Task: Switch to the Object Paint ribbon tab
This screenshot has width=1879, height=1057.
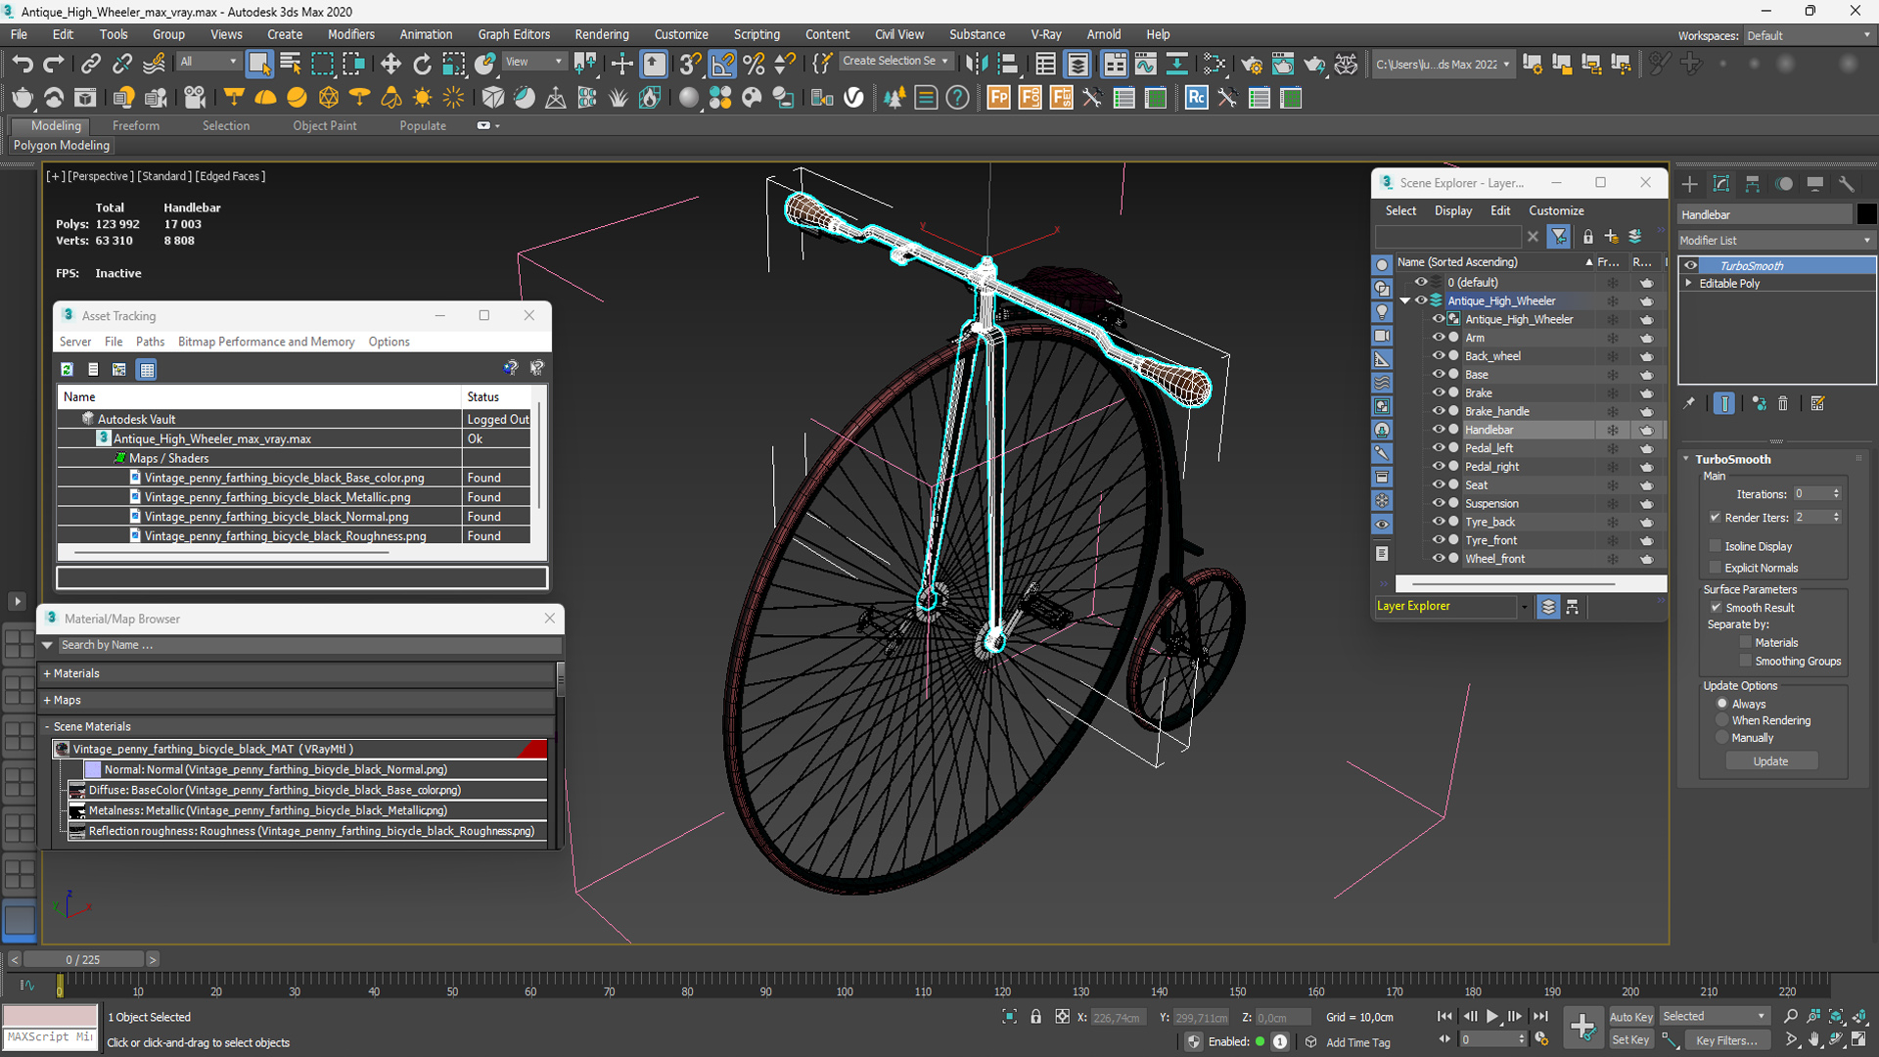Action: [x=324, y=125]
